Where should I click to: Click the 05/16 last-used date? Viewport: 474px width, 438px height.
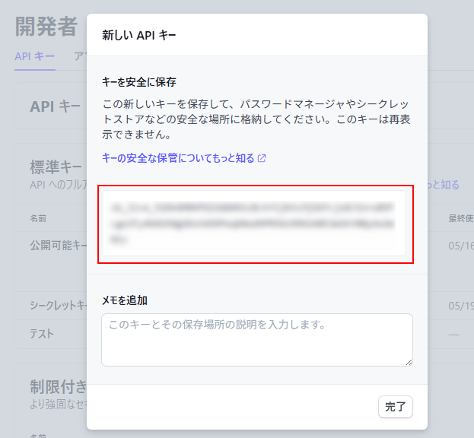point(460,246)
